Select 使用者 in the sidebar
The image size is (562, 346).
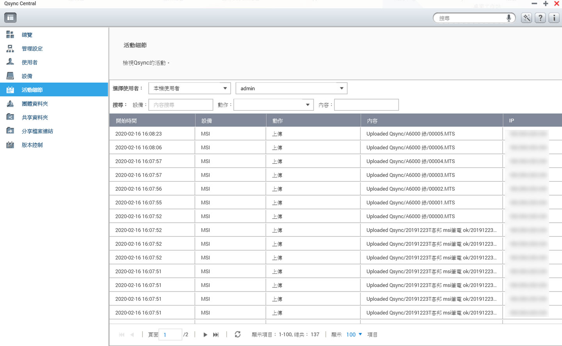[x=29, y=62]
